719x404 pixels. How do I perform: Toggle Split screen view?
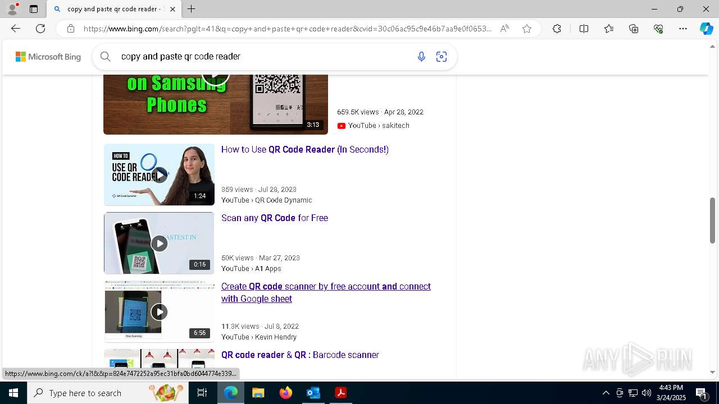(584, 29)
